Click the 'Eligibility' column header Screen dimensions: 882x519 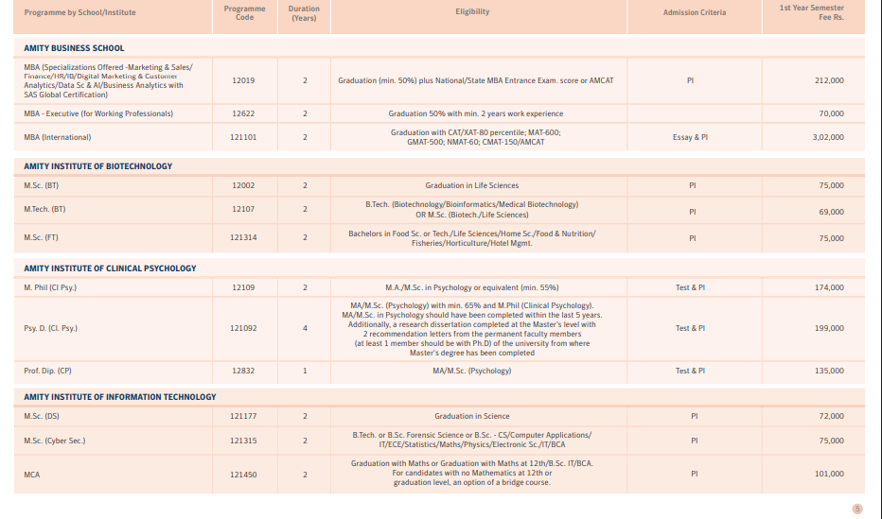tap(472, 11)
